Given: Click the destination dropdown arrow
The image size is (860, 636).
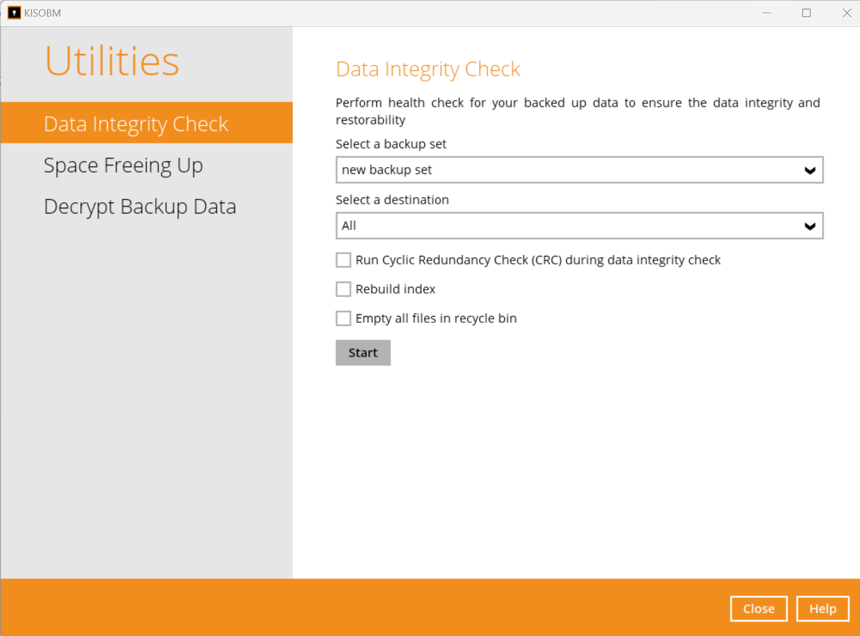Looking at the screenshot, I should 809,226.
